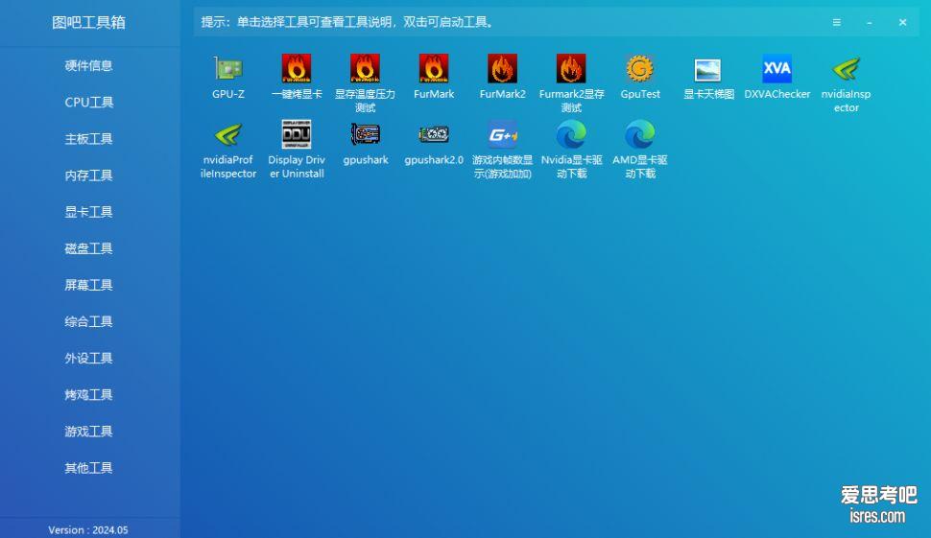Click the 图吧工具箱 title text
Viewport: 931px width, 538px height.
[x=88, y=23]
